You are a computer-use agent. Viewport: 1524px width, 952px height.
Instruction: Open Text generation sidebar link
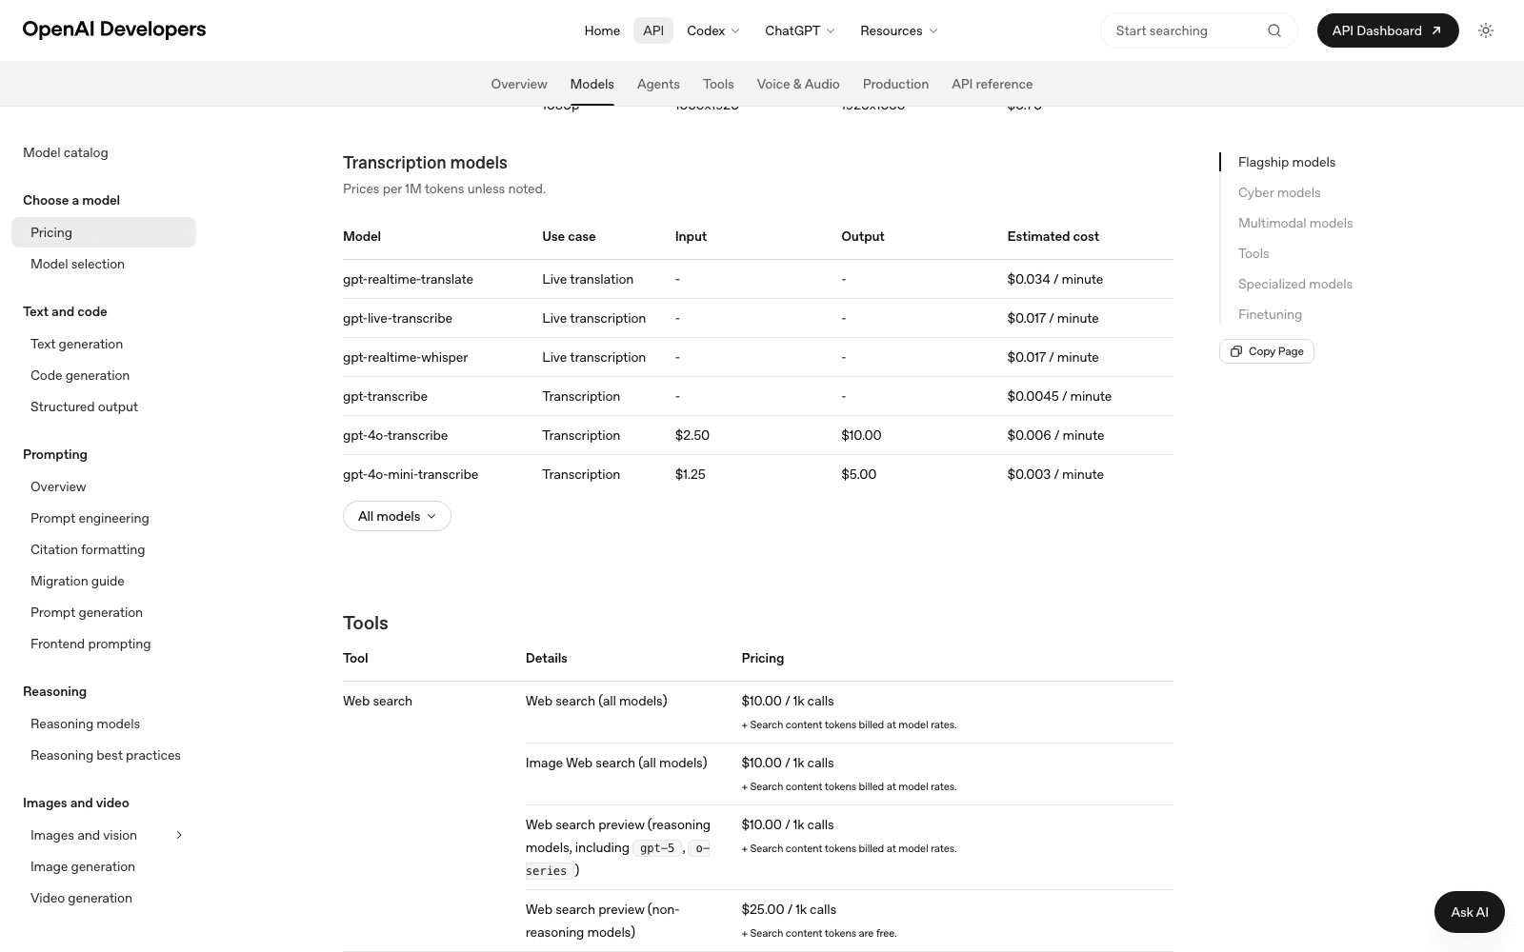coord(76,344)
